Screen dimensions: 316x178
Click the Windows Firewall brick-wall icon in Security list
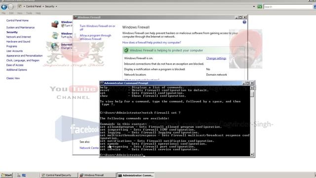pos(55,24)
